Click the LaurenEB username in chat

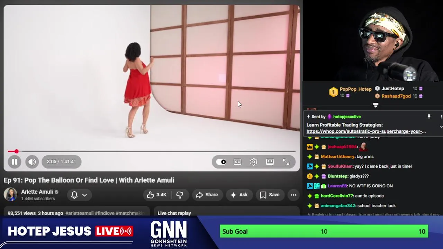337,186
